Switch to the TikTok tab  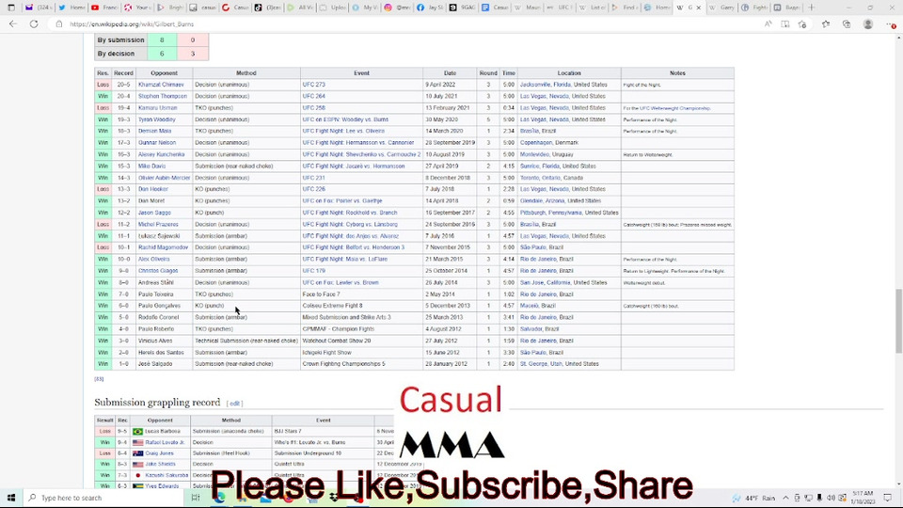(x=266, y=8)
